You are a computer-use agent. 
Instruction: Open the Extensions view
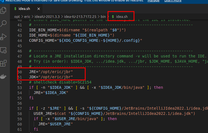(3, 63)
